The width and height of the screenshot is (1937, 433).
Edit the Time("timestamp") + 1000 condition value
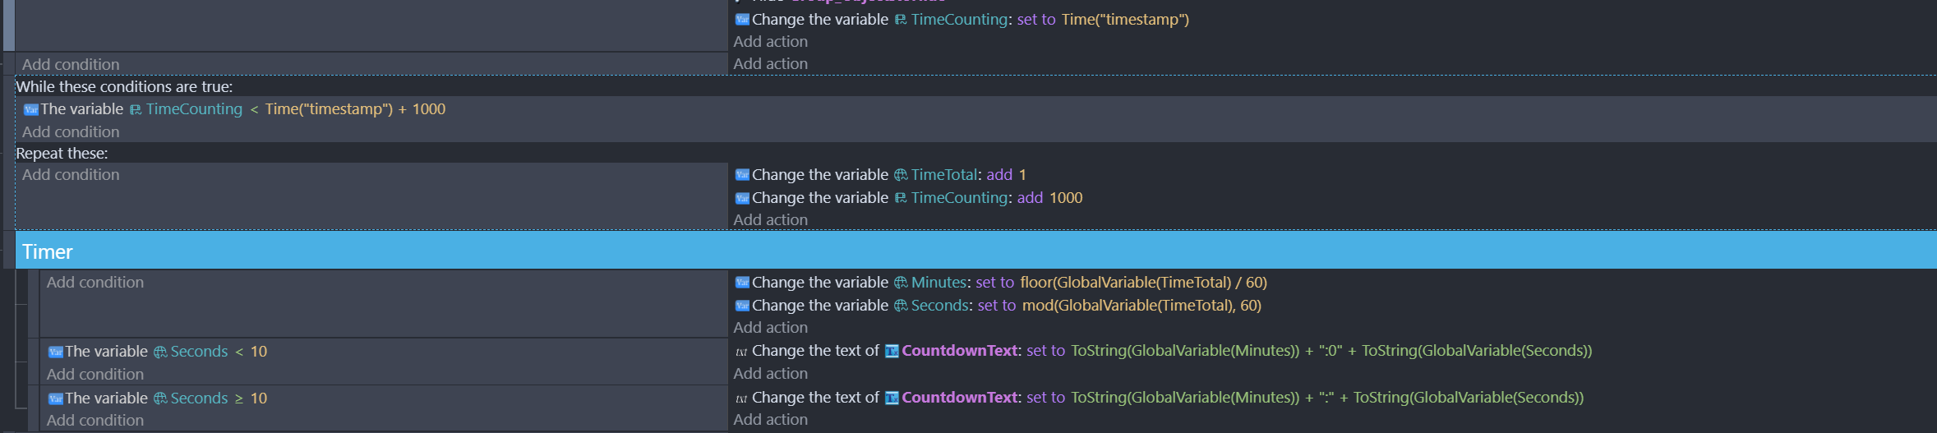click(355, 109)
